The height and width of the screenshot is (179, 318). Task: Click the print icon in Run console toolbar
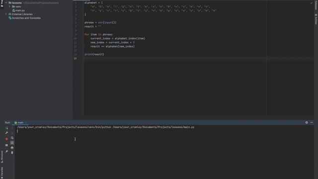(12, 148)
